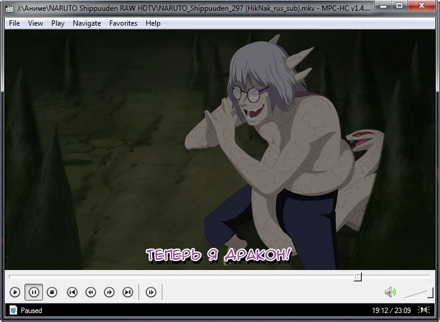
Task: Open the Navigate menu
Action: [87, 23]
